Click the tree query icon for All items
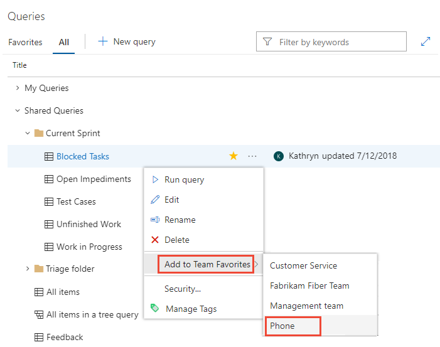This screenshot has width=440, height=347. pos(39,314)
